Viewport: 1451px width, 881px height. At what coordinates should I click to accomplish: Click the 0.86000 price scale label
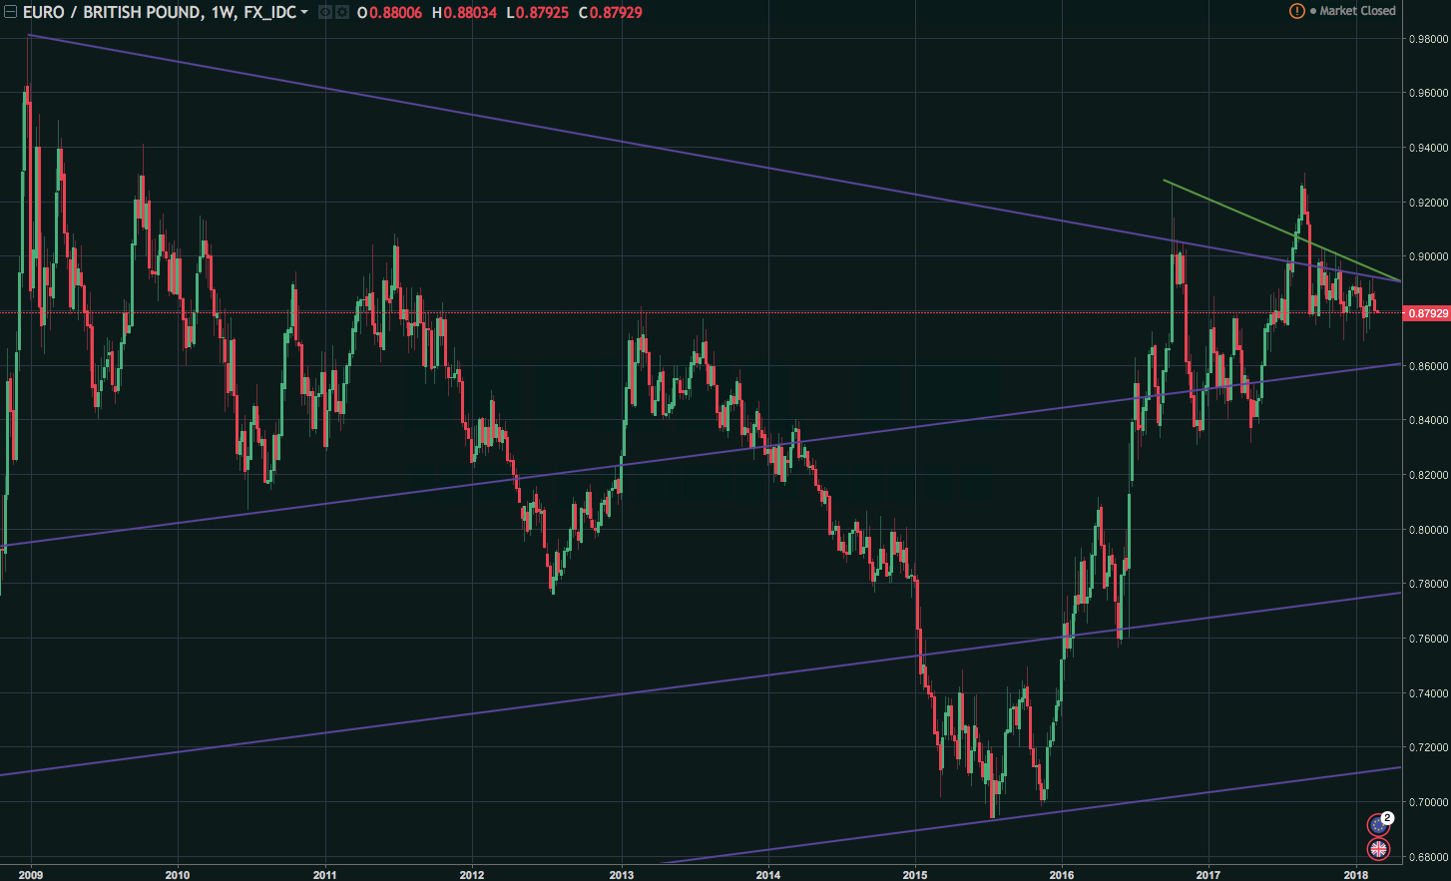(x=1428, y=366)
